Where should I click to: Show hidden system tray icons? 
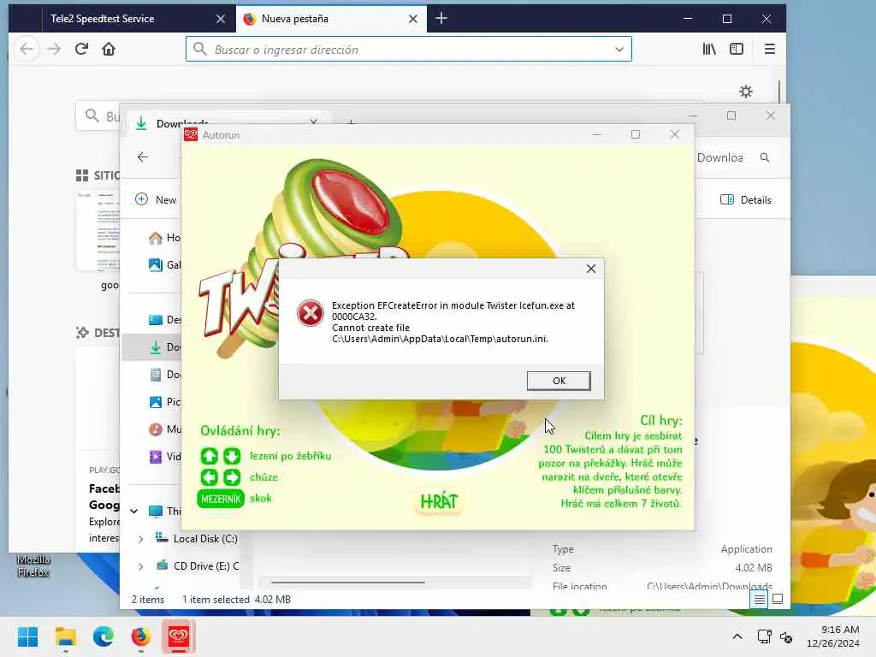[x=737, y=636]
